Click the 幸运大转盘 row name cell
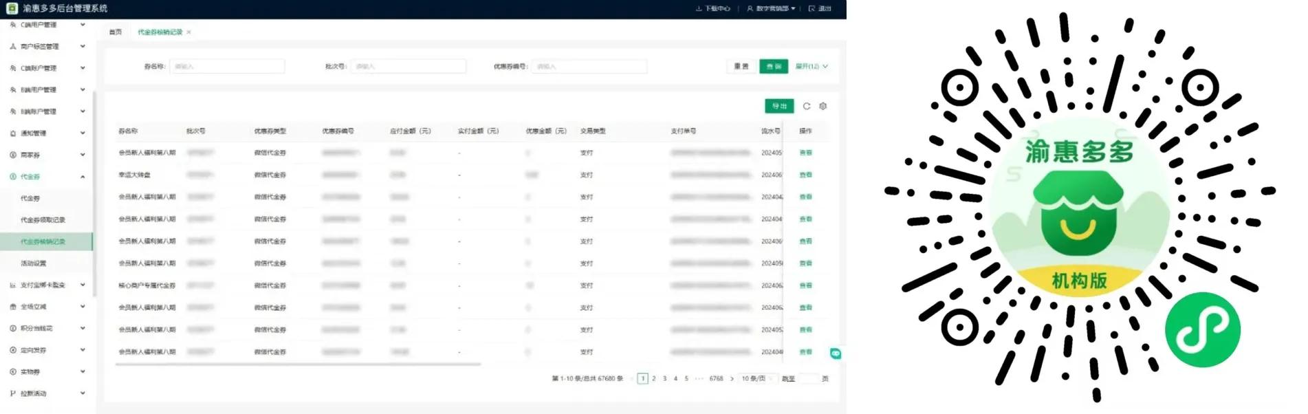 click(x=135, y=175)
